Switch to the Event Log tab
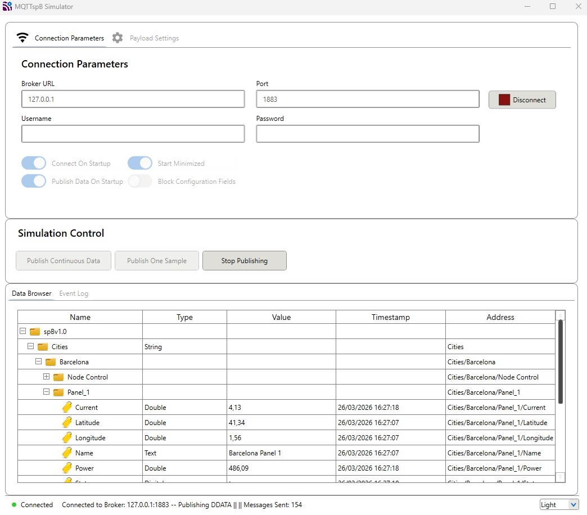This screenshot has height=515, width=587. click(74, 293)
